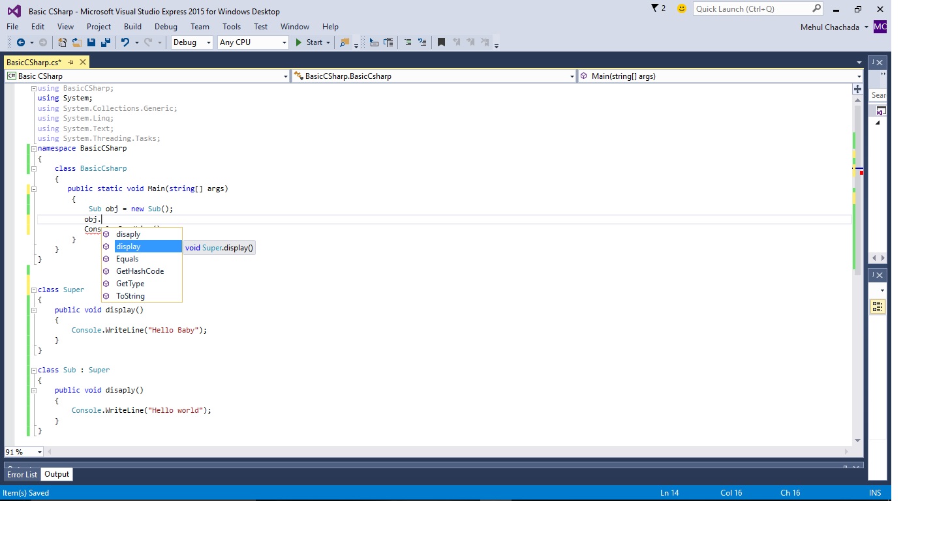Click the New Project toolbar icon

(x=62, y=42)
